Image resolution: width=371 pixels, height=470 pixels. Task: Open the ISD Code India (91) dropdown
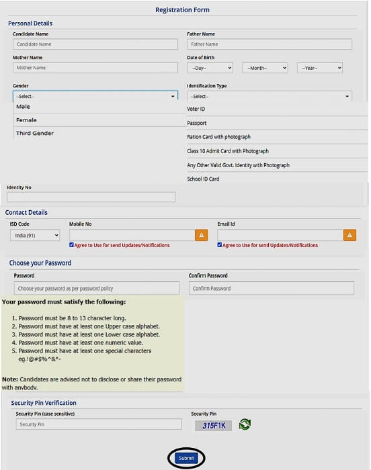pyautogui.click(x=35, y=235)
